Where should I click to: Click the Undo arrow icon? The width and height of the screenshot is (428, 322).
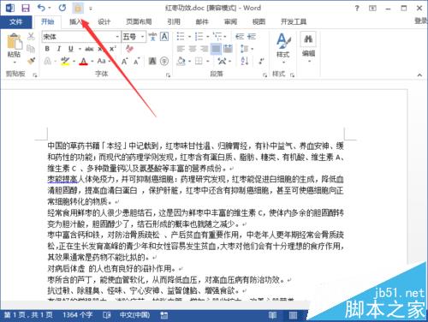coord(42,8)
